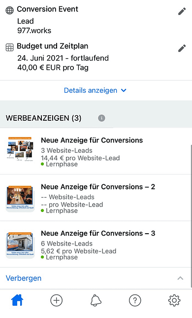Edit the Conversion Event with pencil icon

(182, 11)
